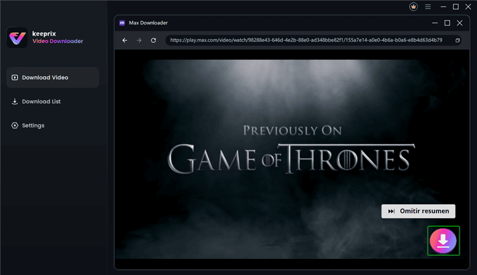The width and height of the screenshot is (477, 275).
Task: Maximize the keeprix main window
Action: [x=456, y=7]
